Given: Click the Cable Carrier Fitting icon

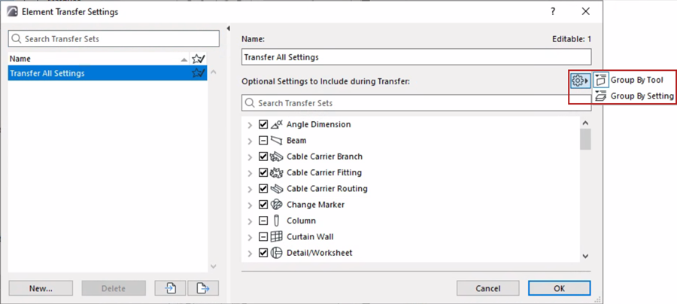Looking at the screenshot, I should (x=276, y=172).
